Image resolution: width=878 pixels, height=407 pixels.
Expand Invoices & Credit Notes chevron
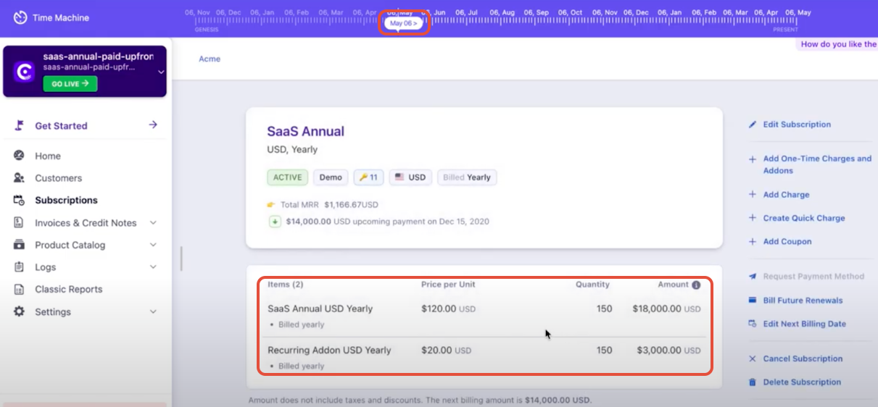click(x=153, y=223)
